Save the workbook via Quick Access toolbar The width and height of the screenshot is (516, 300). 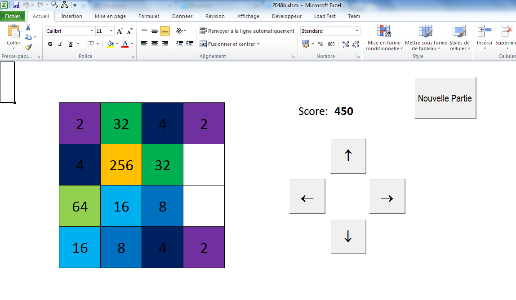[17, 4]
